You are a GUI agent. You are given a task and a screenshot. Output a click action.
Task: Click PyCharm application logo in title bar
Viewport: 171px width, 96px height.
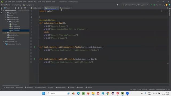(x=2, y=2)
